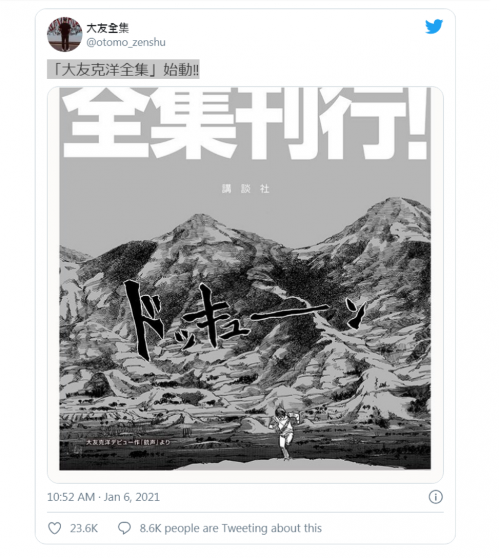Image resolution: width=499 pixels, height=558 pixels.
Task: Click the 23.6K likes count
Action: (84, 528)
